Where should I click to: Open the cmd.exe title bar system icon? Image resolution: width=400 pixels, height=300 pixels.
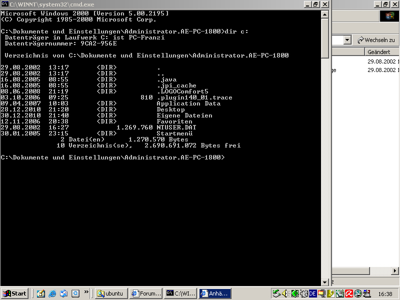[x=4, y=4]
